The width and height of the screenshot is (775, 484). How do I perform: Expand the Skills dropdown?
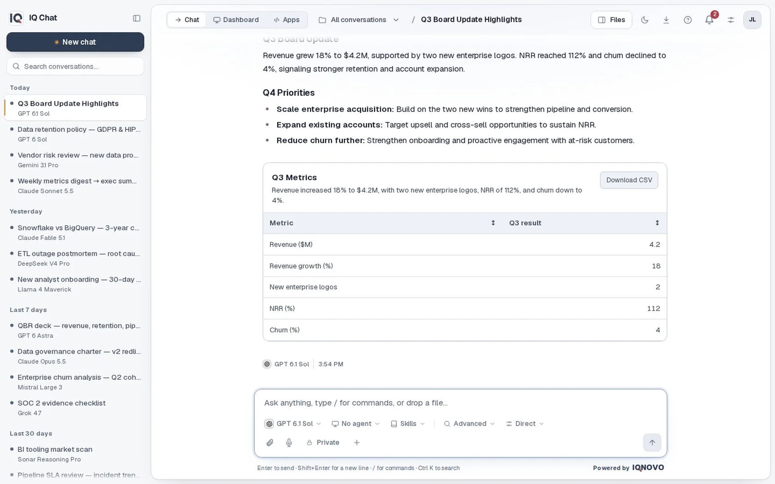tap(408, 424)
